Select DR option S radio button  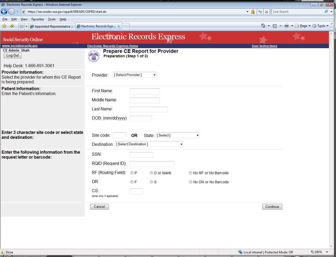click(152, 182)
